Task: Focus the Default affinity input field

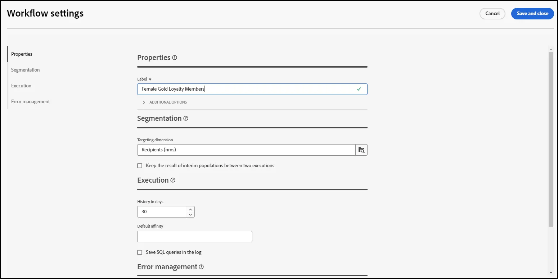Action: 195,237
